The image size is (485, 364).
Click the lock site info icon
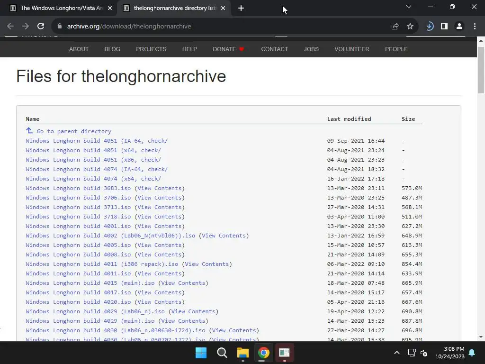[60, 27]
